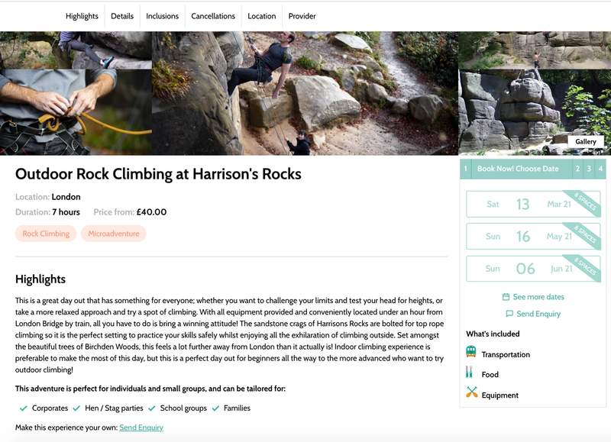Click the Equipment paddles icon
The image size is (611, 442).
click(x=471, y=393)
